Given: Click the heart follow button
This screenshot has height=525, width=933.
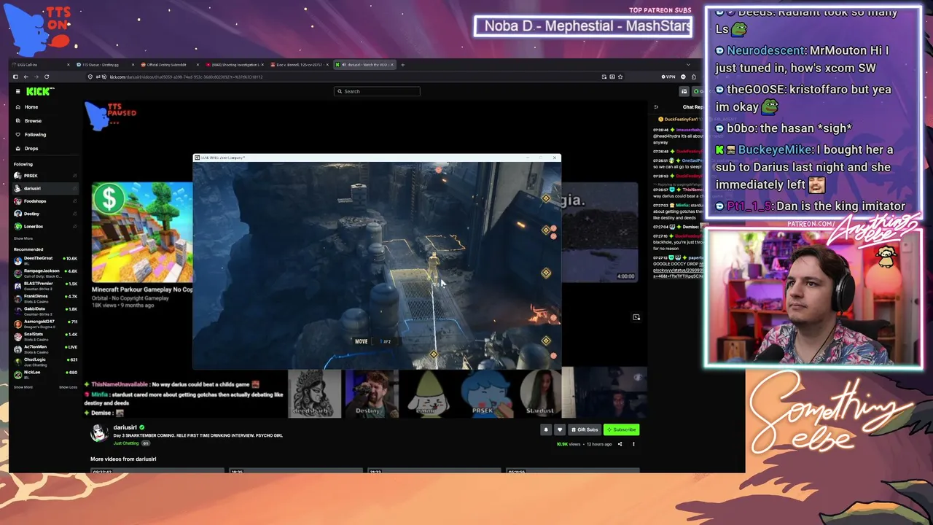Looking at the screenshot, I should coord(560,429).
